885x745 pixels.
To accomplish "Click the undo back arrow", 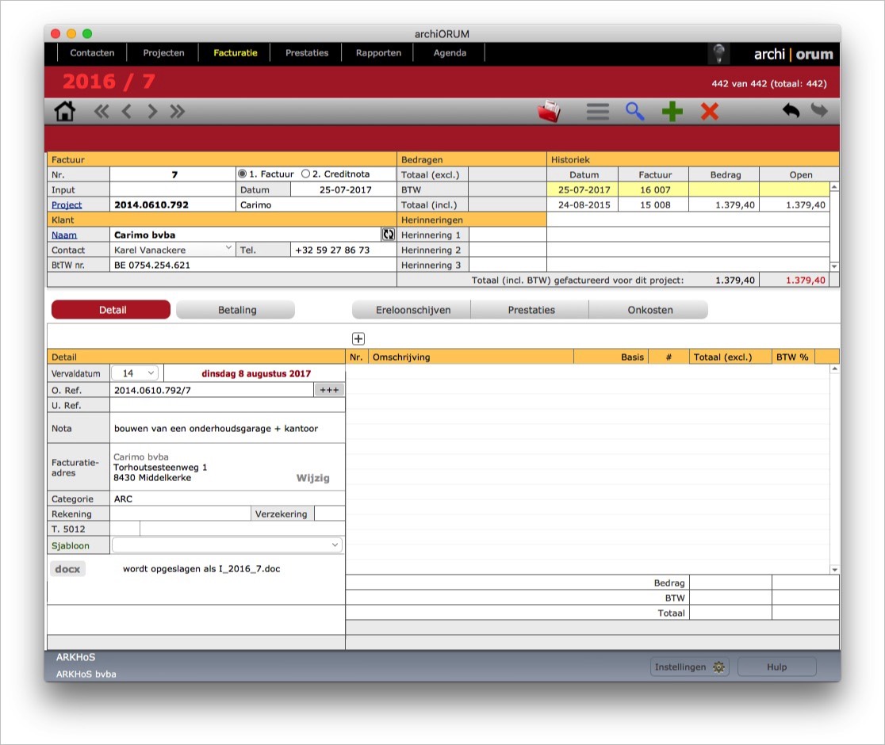I will (791, 110).
